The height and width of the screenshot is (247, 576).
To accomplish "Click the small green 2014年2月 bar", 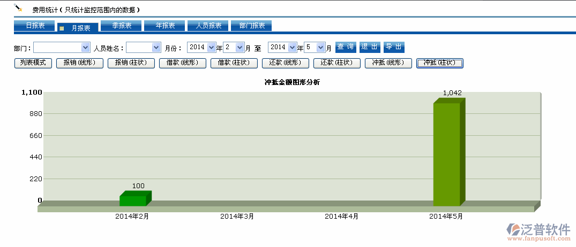I will pyautogui.click(x=133, y=200).
